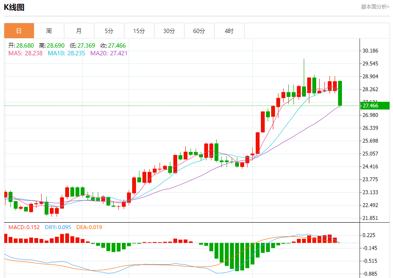
Task: Click the 低: 27.369 low price
Action: pyautogui.click(x=82, y=45)
